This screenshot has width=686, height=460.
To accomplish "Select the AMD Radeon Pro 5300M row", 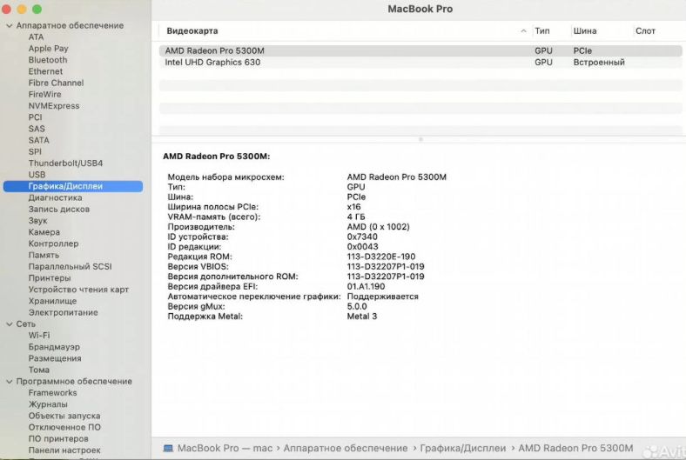I will coord(420,50).
